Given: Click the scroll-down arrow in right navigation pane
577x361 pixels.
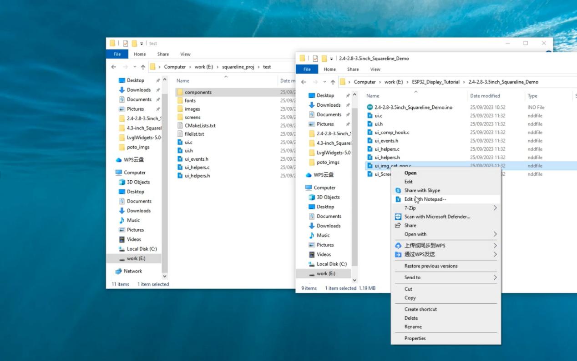Looking at the screenshot, I should [x=354, y=281].
